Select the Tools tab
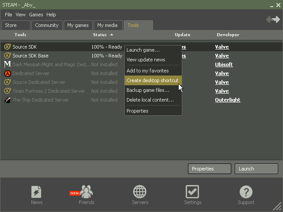The height and width of the screenshot is (212, 283). click(x=138, y=25)
